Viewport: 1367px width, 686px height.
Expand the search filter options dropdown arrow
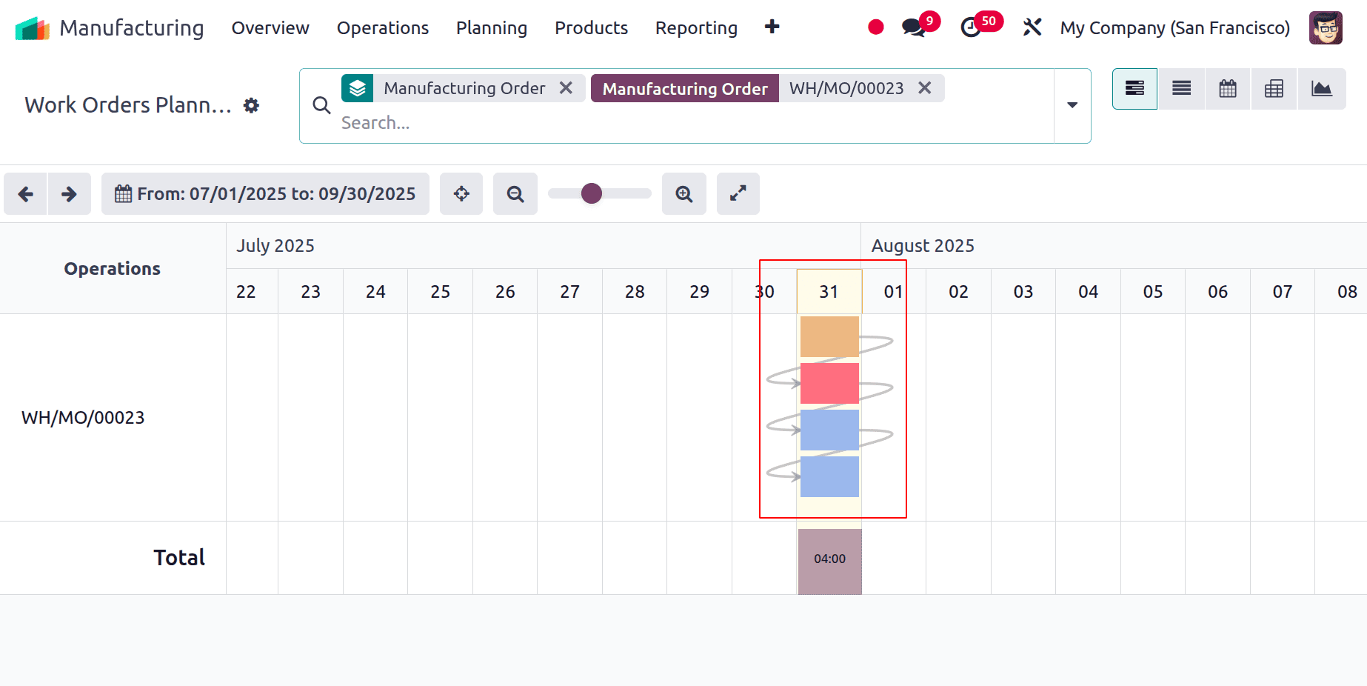[x=1072, y=105]
